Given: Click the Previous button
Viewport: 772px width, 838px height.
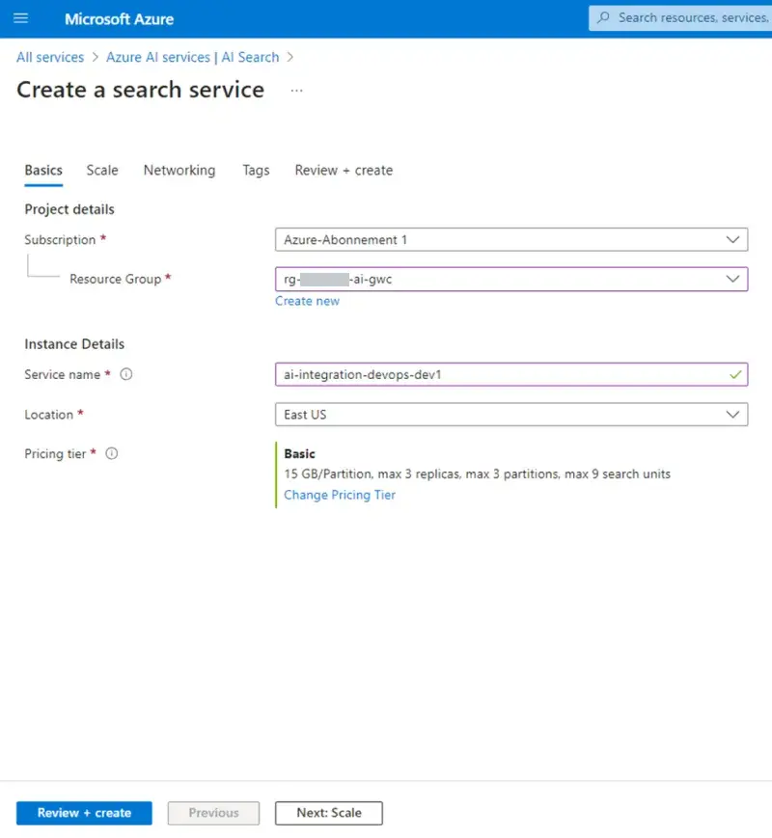Looking at the screenshot, I should click(x=213, y=813).
